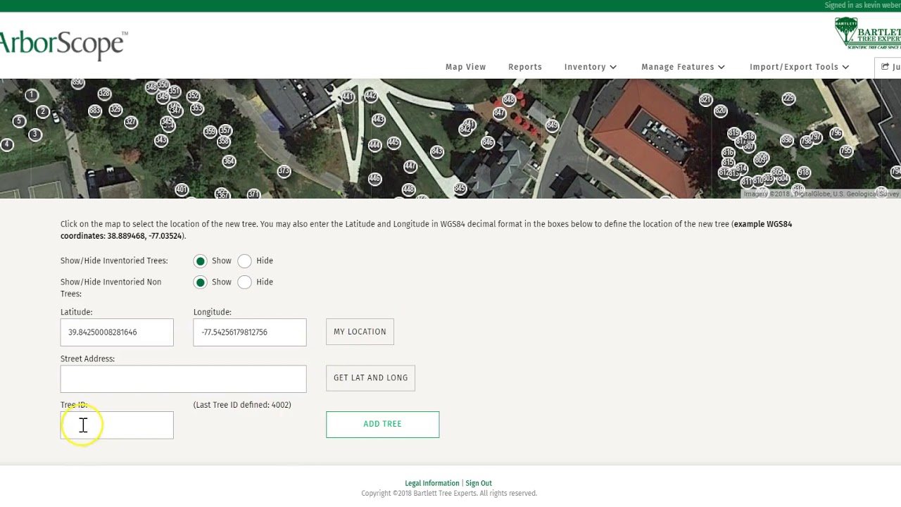Click tree marker 848 on the map

[509, 100]
